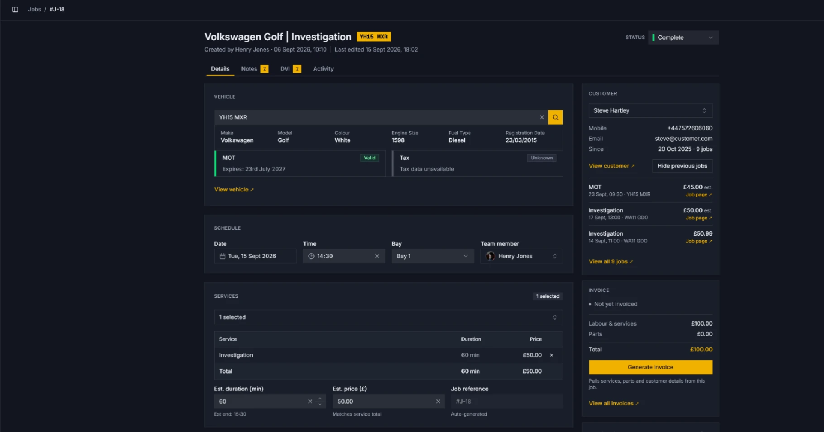
Task: Open View all invoices link
Action: [613, 404]
